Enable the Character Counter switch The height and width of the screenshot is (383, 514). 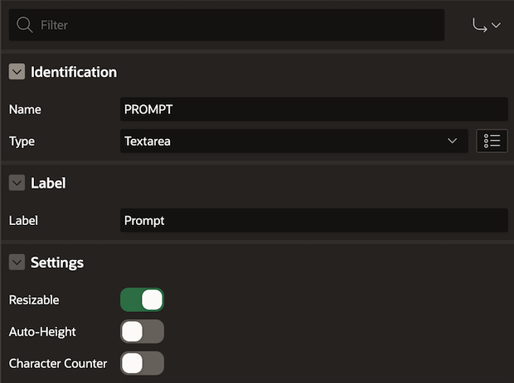[143, 363]
